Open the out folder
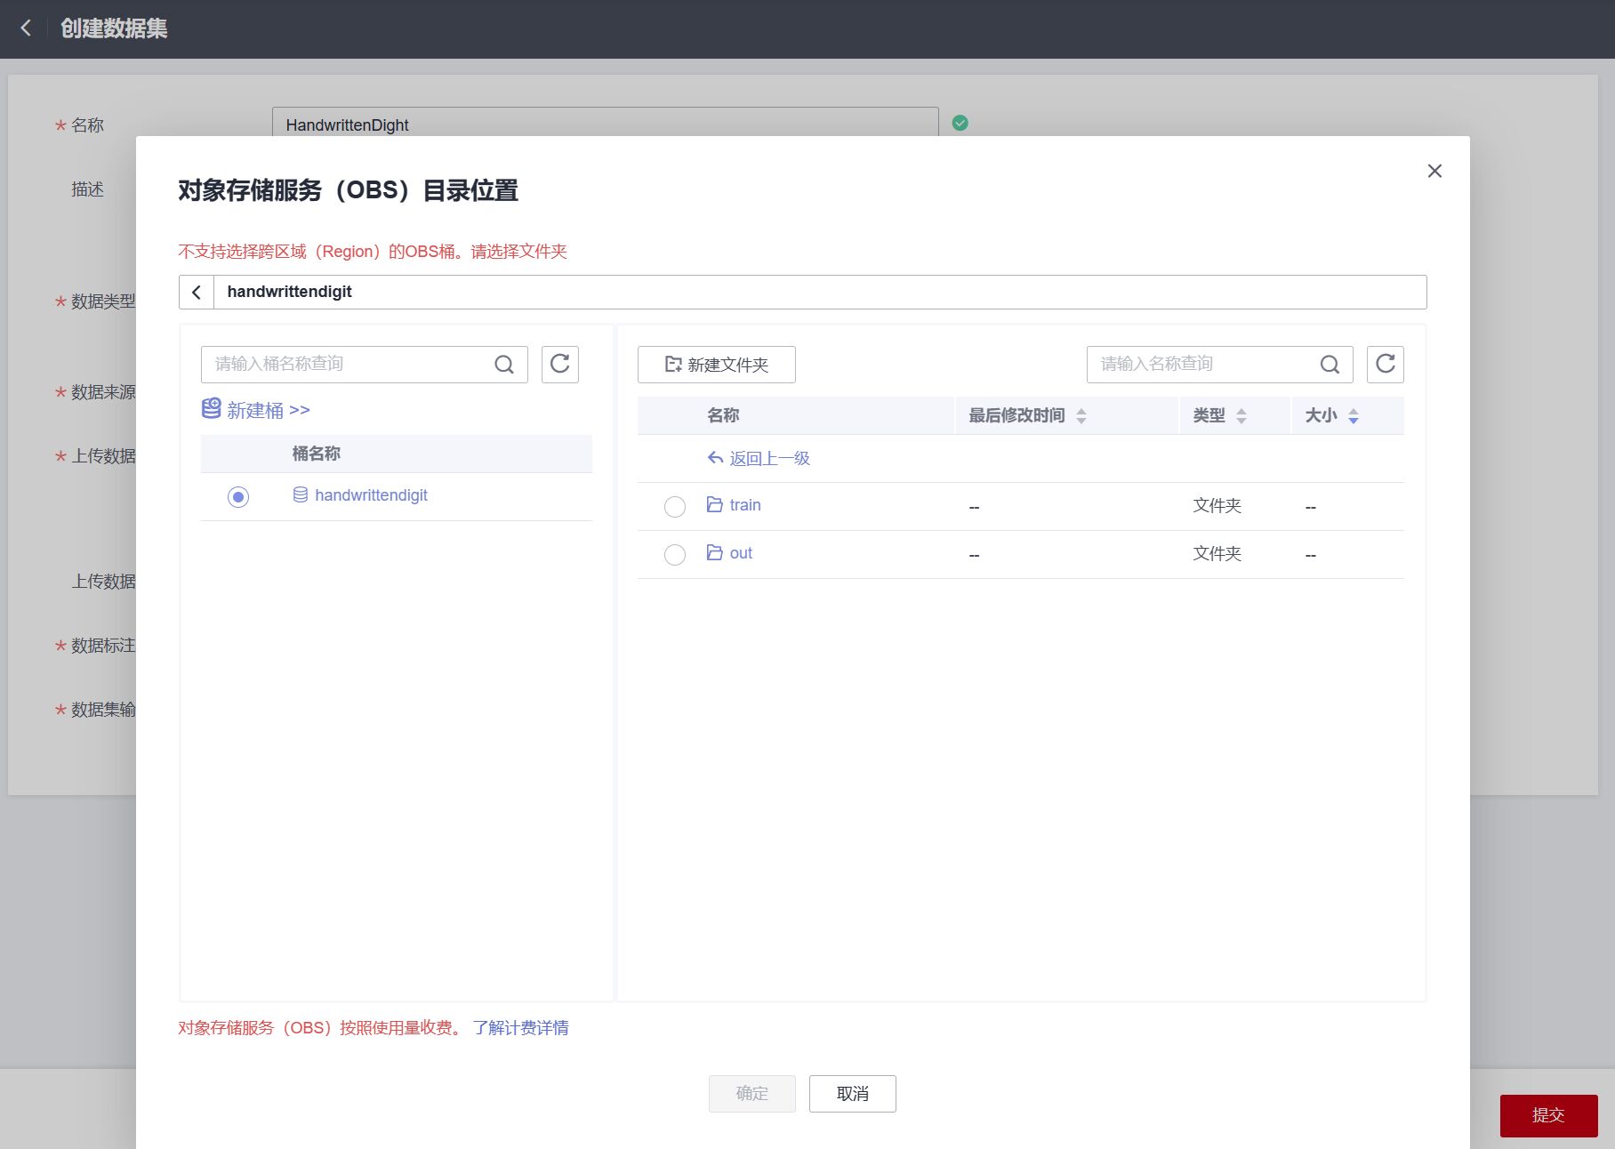 (741, 553)
